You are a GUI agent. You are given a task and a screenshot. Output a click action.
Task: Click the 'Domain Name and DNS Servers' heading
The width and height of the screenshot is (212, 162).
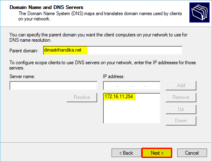coord(46,7)
